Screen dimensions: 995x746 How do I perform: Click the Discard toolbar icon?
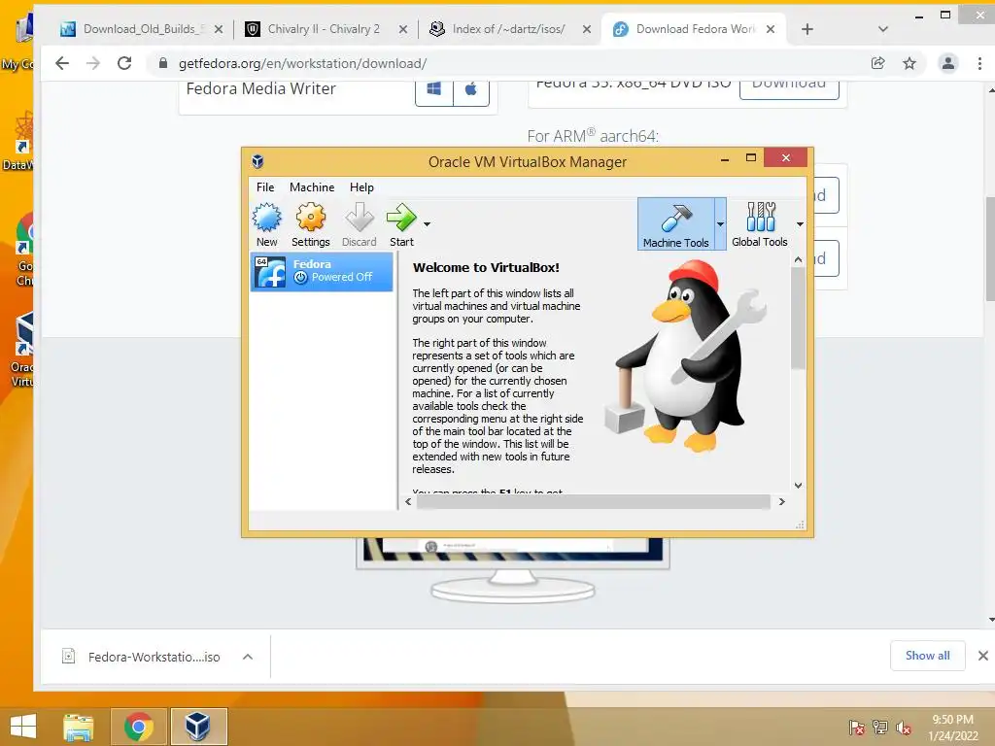click(360, 224)
